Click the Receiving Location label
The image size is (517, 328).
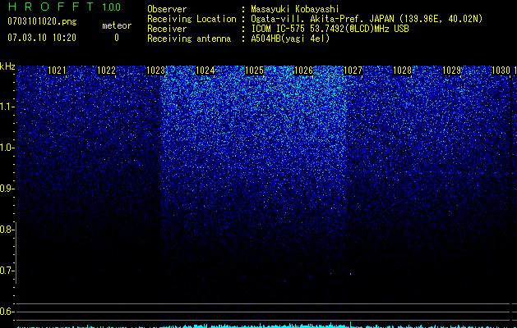(192, 19)
